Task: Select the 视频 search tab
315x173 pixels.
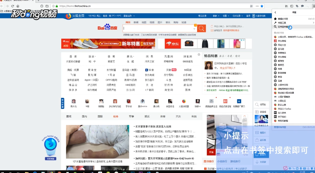Action: [152, 22]
